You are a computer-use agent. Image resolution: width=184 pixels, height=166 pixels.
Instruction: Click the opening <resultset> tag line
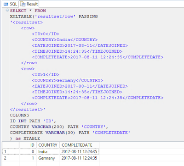pos(26,22)
